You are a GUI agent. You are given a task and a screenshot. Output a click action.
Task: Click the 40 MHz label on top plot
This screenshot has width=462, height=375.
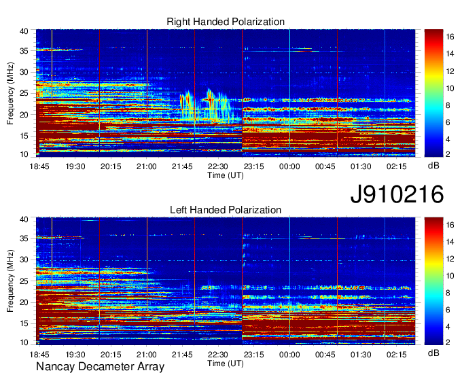click(x=24, y=31)
